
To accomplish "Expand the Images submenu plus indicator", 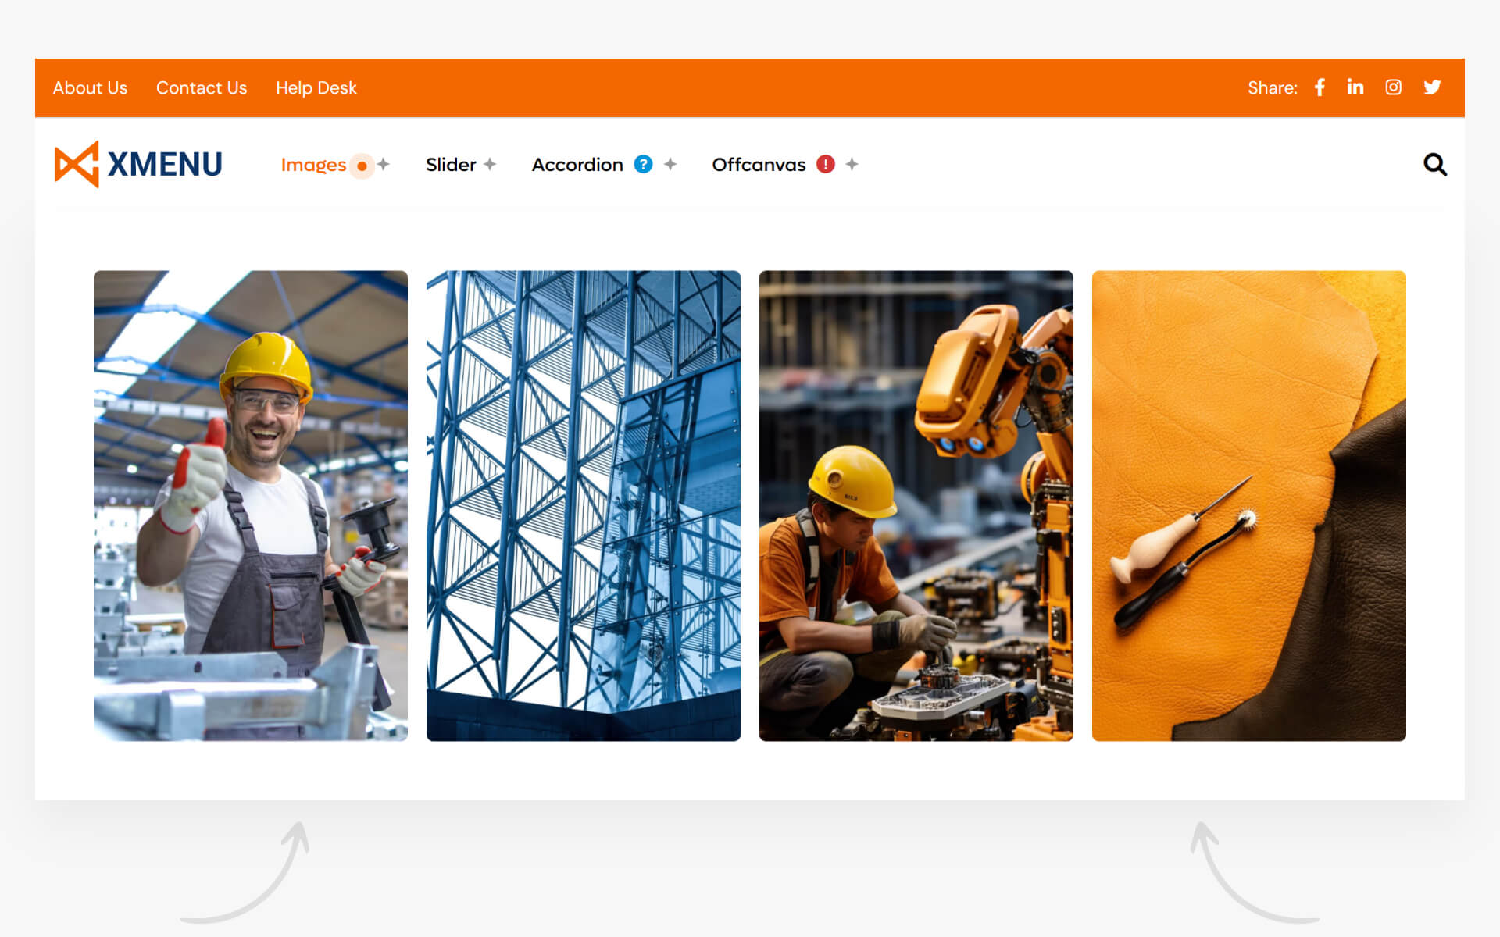I will pos(384,164).
